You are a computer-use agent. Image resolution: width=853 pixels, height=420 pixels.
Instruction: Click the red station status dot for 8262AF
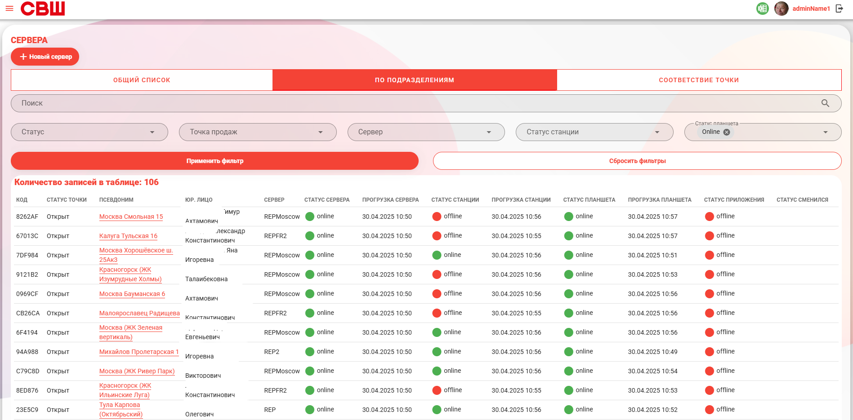click(x=437, y=217)
